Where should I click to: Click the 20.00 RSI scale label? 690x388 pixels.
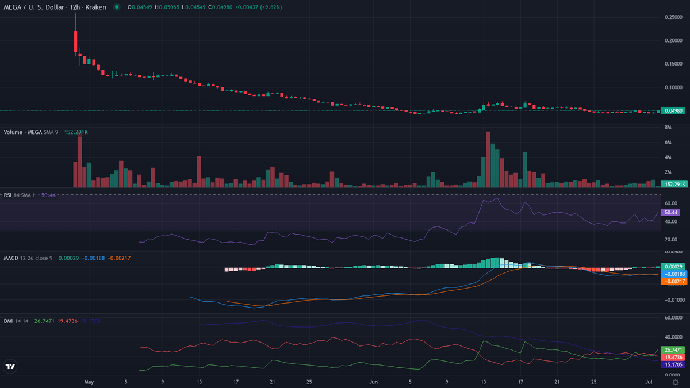pyautogui.click(x=670, y=239)
